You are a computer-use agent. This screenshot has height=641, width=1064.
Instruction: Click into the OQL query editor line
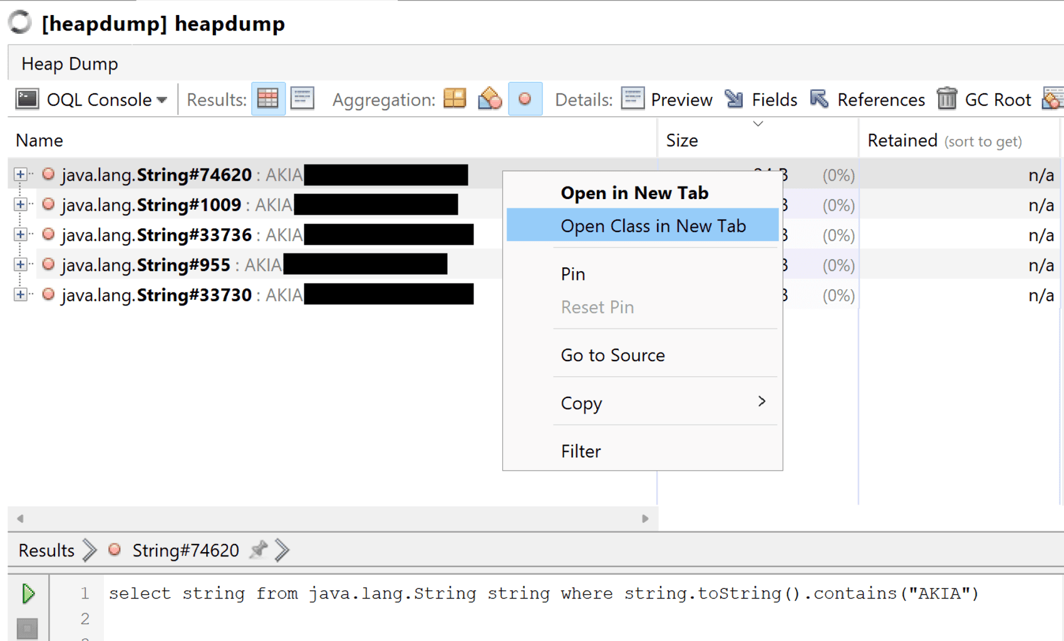click(x=544, y=593)
